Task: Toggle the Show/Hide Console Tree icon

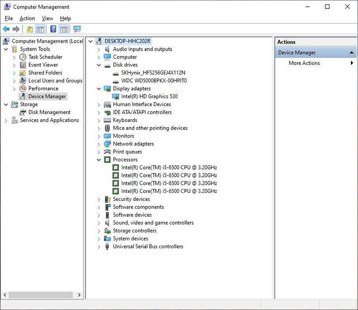Action: pos(40,29)
